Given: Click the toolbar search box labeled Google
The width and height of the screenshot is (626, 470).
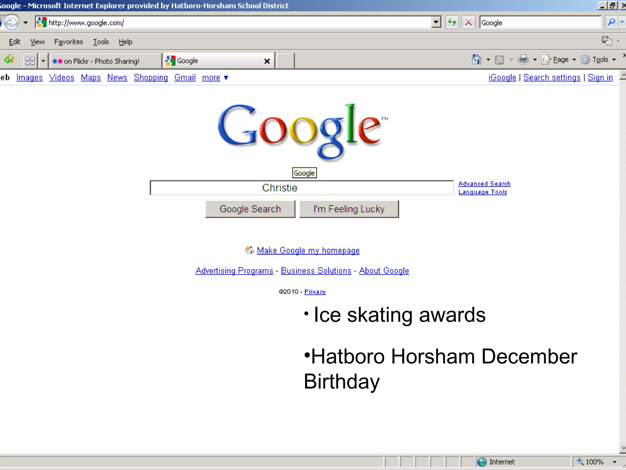Looking at the screenshot, I should 540,23.
